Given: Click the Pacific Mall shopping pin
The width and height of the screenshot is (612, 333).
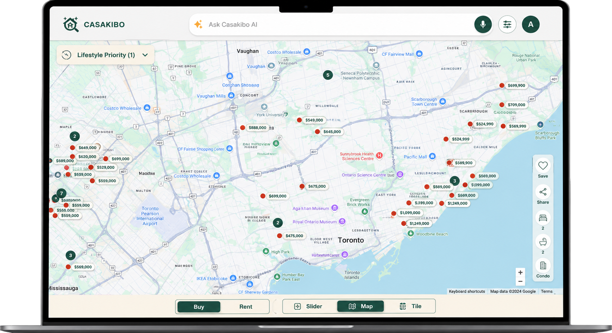Looking at the screenshot, I should tap(432, 156).
